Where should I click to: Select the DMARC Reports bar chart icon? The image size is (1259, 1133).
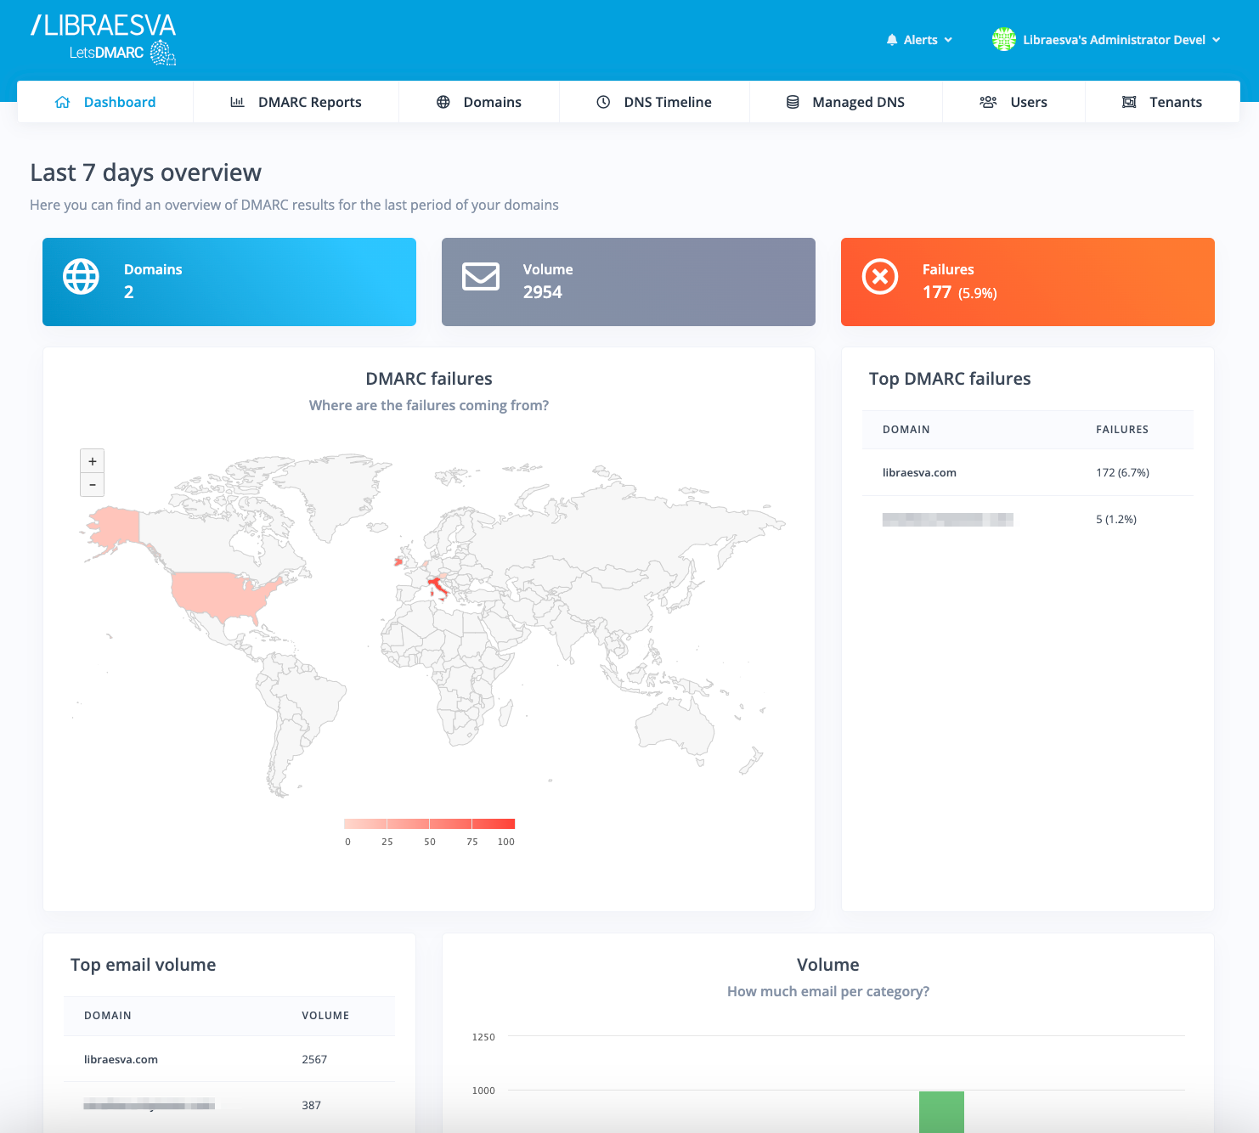click(239, 101)
